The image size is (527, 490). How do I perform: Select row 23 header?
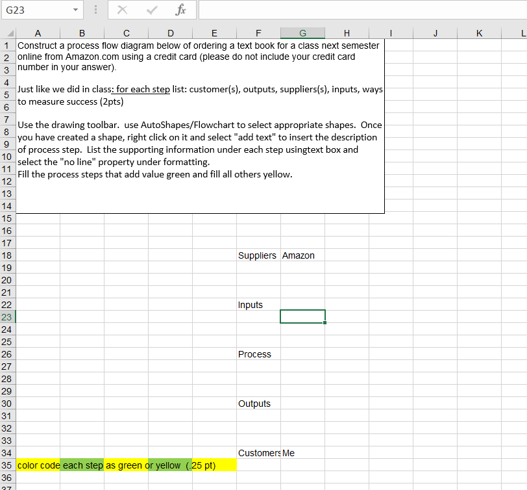(x=7, y=317)
